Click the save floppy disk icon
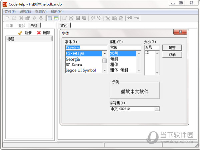Viewport: 200px width, 150px height. tap(78, 18)
